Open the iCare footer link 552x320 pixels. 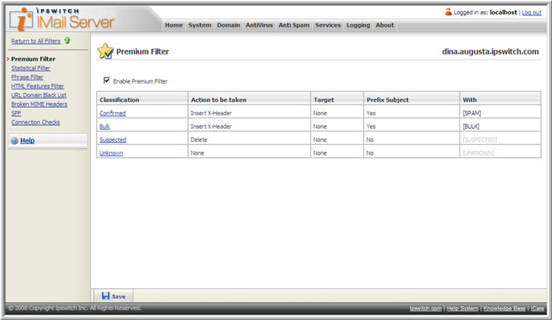pyautogui.click(x=537, y=309)
